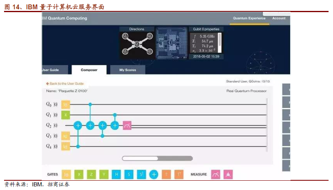Click CNOT control dot on Q0 line
This screenshot has height=190, width=333.
pos(90,104)
